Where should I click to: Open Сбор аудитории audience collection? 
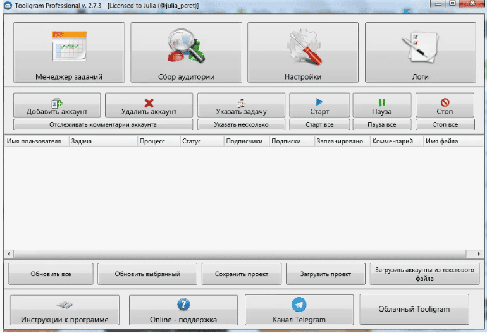186,52
